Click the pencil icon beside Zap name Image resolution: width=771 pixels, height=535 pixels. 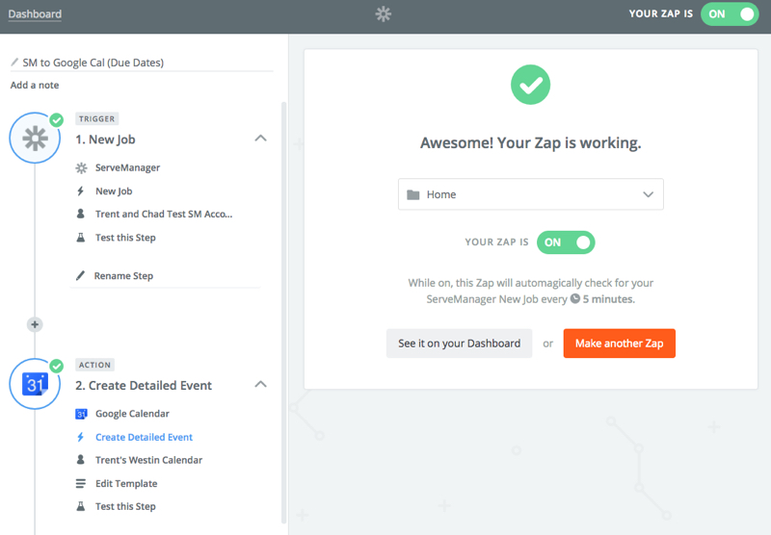click(x=14, y=63)
